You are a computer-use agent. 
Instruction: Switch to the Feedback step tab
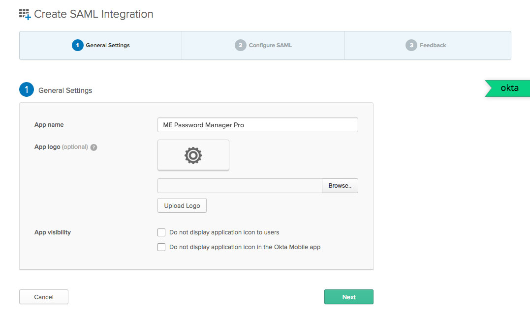(x=428, y=45)
